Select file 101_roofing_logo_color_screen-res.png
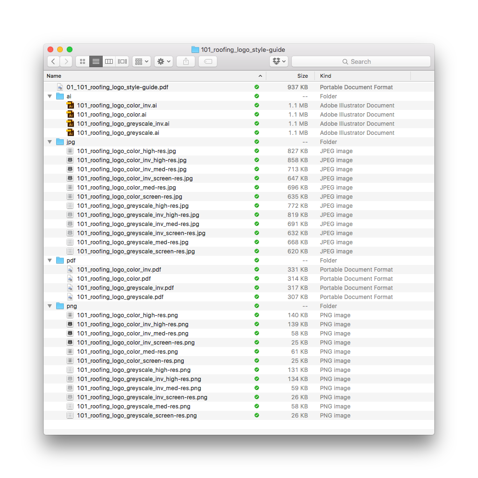 click(239, 360)
